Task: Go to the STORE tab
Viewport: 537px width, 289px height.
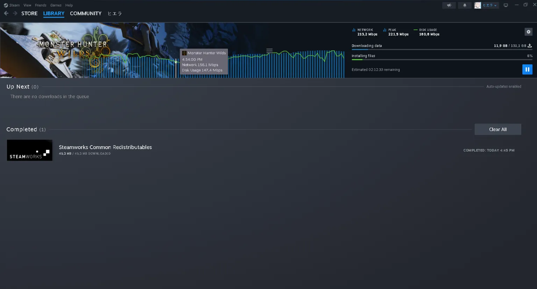Action: (29, 13)
